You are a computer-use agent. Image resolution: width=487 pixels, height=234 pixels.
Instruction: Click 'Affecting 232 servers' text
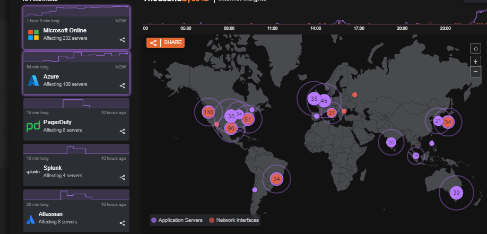click(x=65, y=38)
